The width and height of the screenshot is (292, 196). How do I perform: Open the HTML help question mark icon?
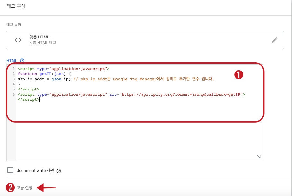(x=22, y=61)
